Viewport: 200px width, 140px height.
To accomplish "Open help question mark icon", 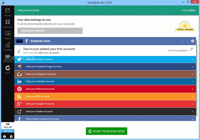I will pyautogui.click(x=4, y=137).
